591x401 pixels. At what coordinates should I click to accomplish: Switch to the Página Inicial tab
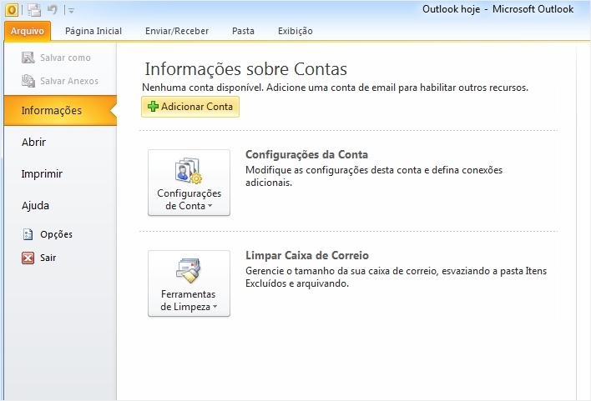click(93, 31)
